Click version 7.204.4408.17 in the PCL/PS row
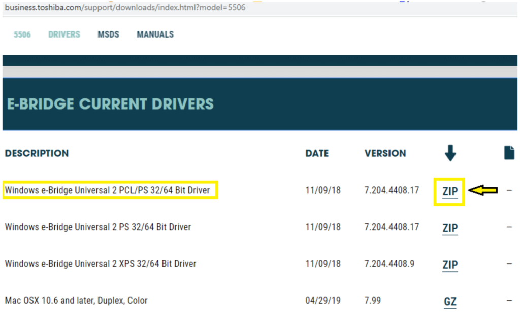The image size is (520, 315). point(392,190)
